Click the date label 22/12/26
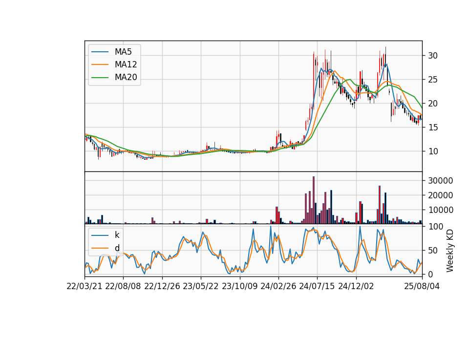 click(x=162, y=287)
